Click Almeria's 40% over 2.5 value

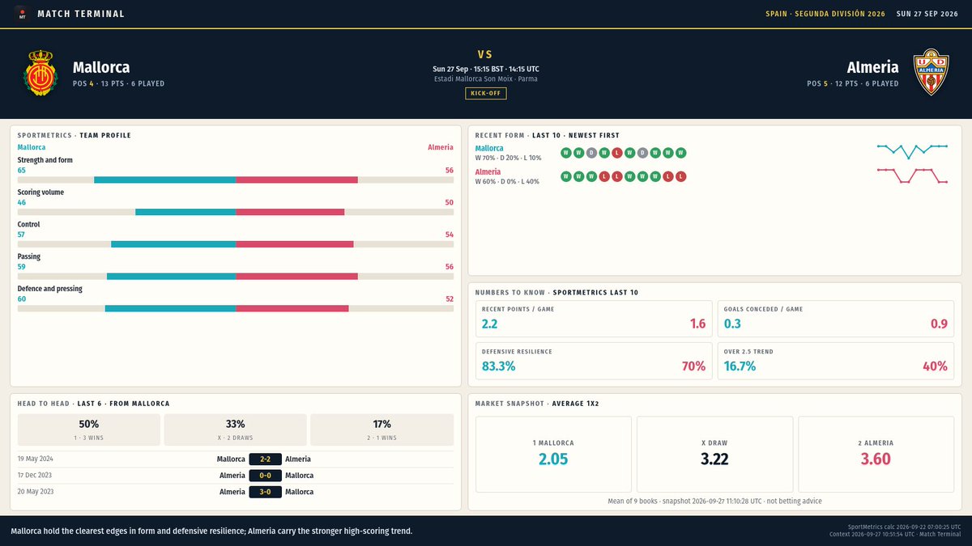935,366
